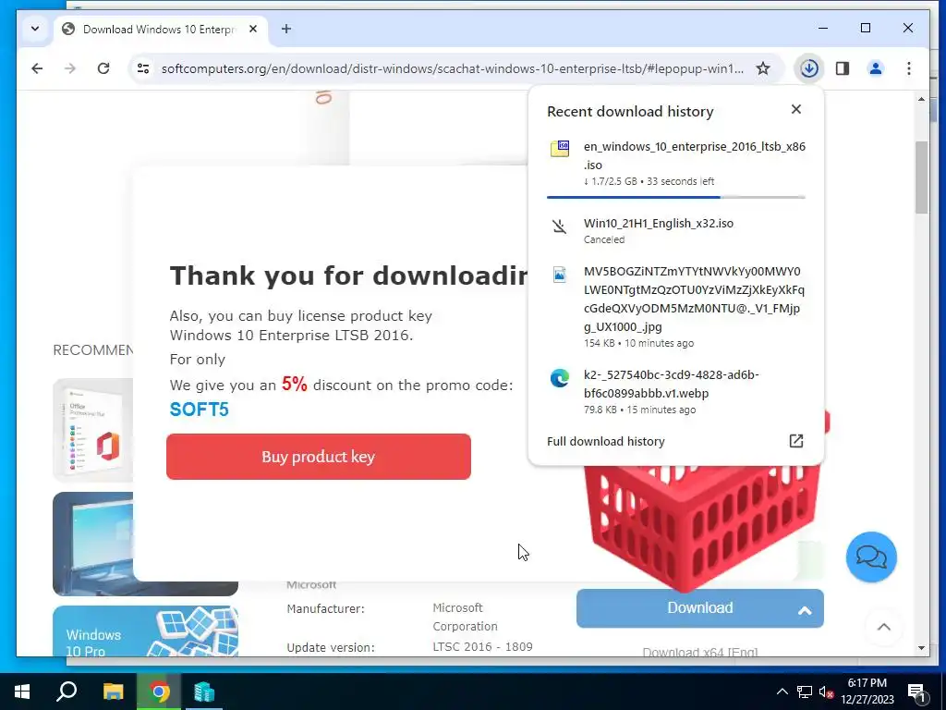Select canceled Win10_21H1_English_x32.iso entry
946x710 pixels.
point(675,230)
